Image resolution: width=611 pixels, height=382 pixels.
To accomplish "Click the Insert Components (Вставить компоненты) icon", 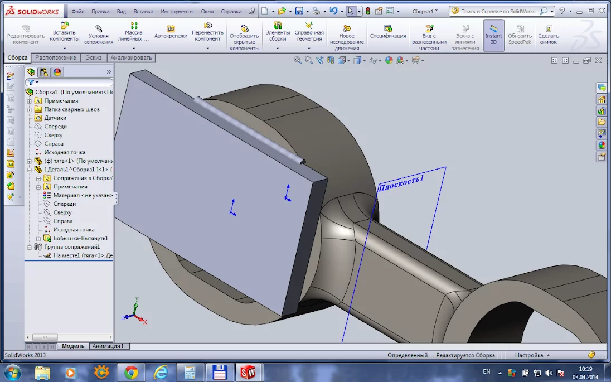I will 65,26.
